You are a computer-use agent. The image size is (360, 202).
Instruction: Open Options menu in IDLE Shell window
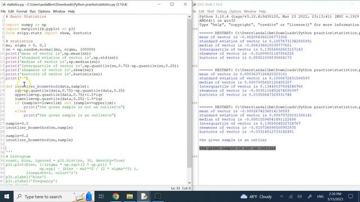coord(235,11)
